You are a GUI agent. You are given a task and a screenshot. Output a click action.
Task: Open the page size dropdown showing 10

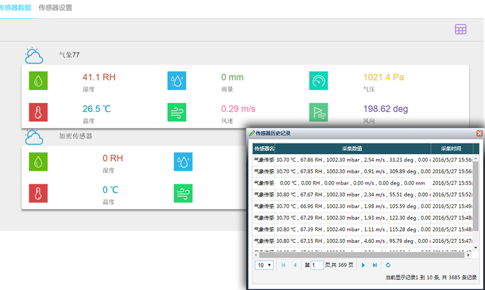pyautogui.click(x=264, y=265)
